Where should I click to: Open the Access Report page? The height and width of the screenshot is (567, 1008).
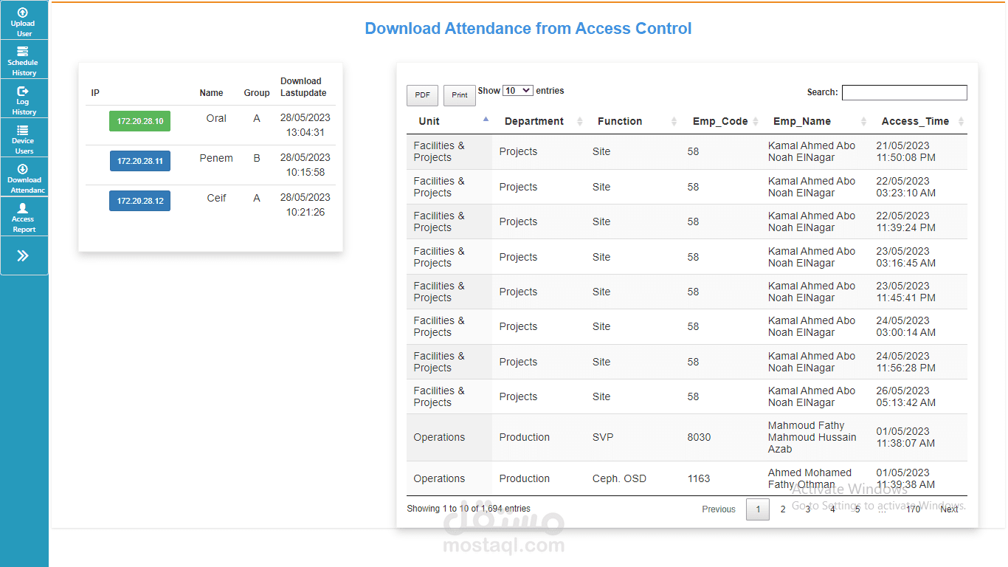pos(24,216)
